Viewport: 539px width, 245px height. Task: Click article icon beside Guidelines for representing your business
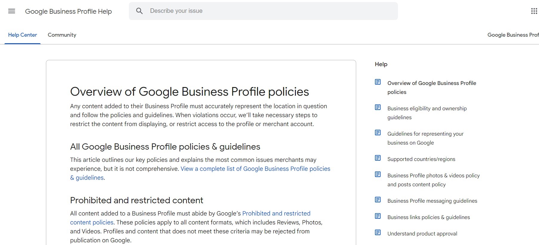coord(378,133)
